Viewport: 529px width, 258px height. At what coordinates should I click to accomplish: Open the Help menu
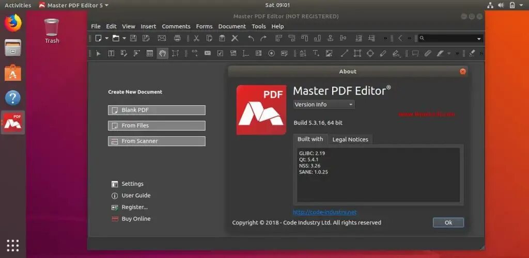[277, 26]
